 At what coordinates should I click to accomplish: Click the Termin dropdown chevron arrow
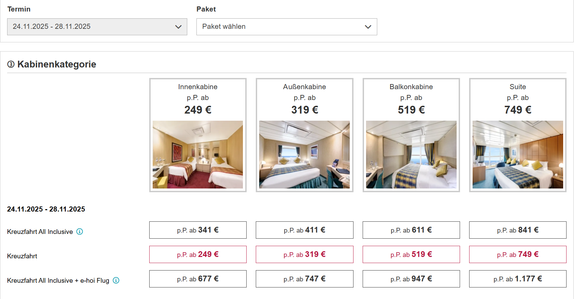178,27
